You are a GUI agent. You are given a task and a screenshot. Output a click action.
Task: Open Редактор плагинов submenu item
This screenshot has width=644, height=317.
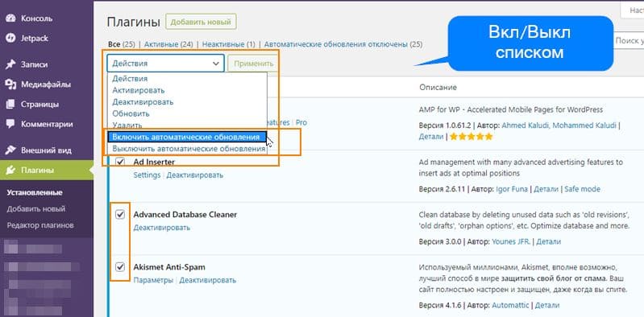point(40,225)
